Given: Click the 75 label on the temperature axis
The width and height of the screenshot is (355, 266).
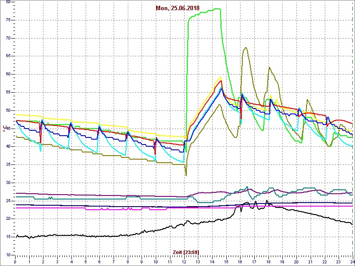Looking at the screenshot, I should coord(8,20).
